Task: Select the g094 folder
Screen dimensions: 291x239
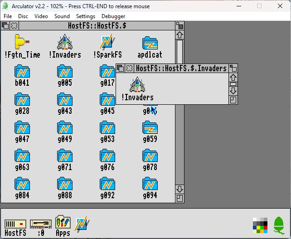Action: 150,188
